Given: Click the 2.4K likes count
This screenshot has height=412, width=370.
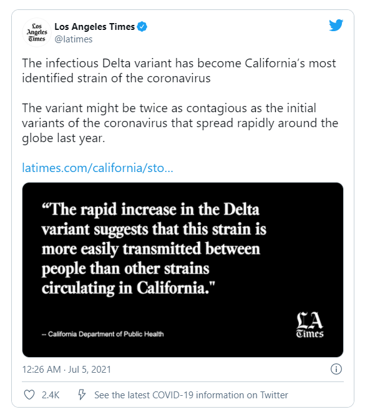Looking at the screenshot, I should (51, 395).
